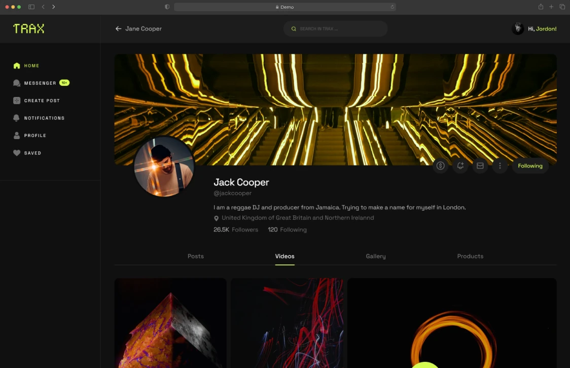Toggle the Following button

(530, 166)
